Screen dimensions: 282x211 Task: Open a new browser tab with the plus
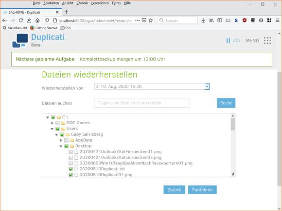[66, 12]
